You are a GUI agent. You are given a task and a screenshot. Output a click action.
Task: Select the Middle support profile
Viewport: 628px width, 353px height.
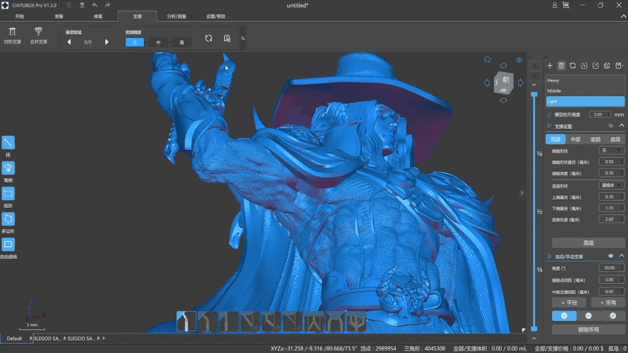(585, 91)
